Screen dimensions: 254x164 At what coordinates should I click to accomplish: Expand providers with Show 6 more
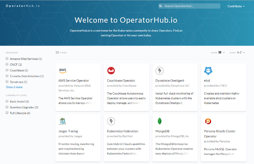[14, 87]
